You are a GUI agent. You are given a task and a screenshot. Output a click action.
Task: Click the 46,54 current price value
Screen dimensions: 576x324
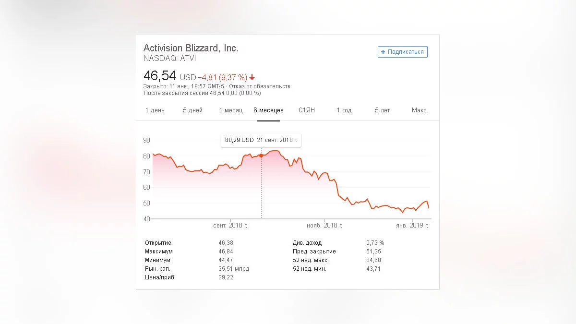click(160, 76)
